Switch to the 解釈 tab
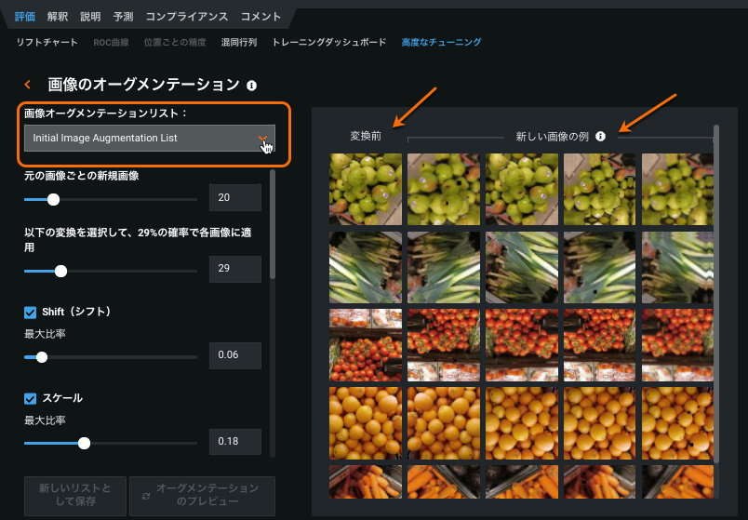 [x=58, y=17]
